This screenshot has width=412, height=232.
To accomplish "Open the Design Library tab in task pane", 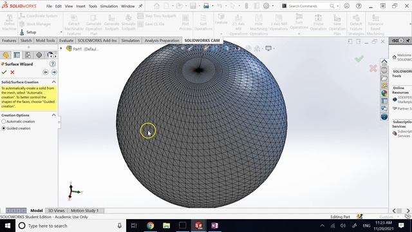I will [x=384, y=70].
